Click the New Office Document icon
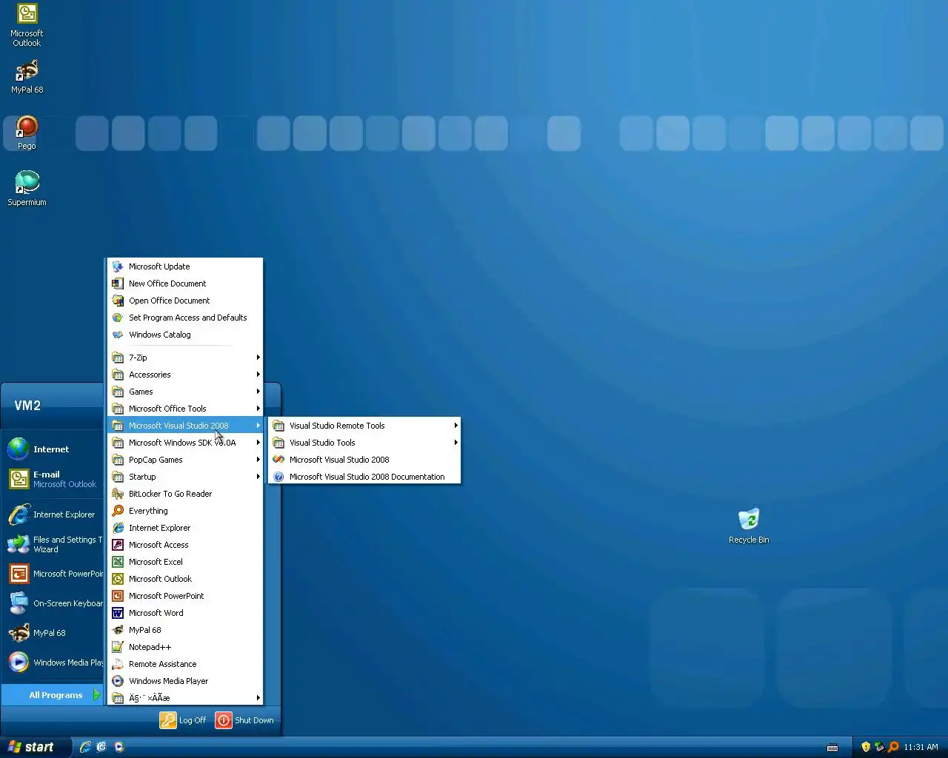Viewport: 948px width, 758px height. pos(118,284)
